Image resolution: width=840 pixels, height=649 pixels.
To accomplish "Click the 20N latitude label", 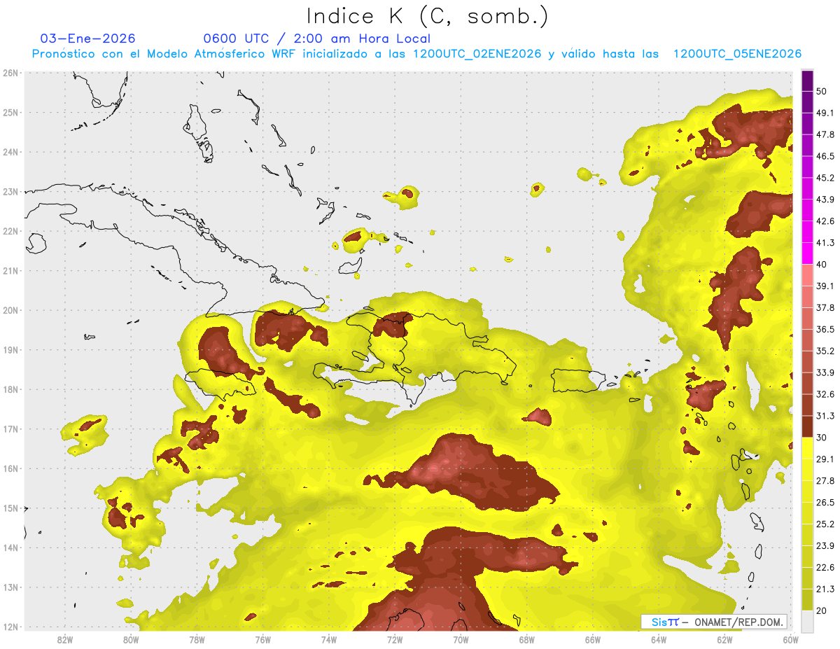I will click(x=10, y=310).
